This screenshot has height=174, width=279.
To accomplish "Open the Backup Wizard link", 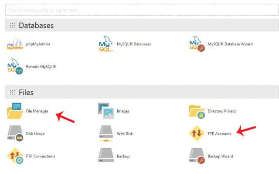I will click(220, 156).
